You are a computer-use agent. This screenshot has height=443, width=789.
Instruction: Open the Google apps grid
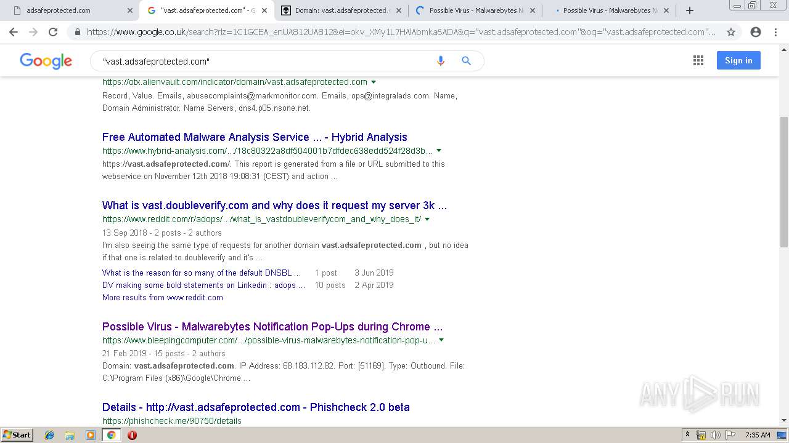(698, 60)
